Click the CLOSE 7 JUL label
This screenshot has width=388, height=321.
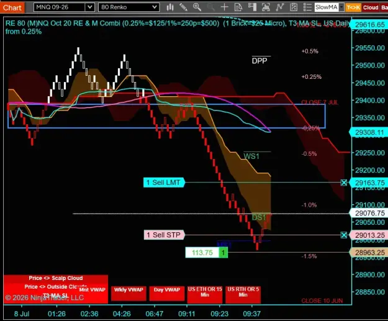click(x=320, y=102)
